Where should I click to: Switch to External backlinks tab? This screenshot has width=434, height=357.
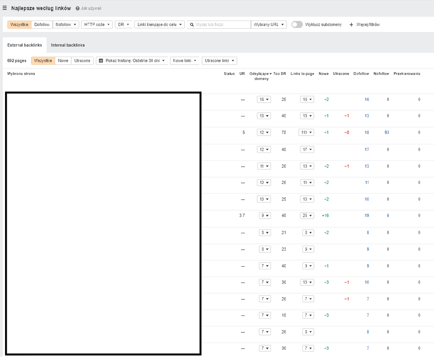tap(25, 45)
